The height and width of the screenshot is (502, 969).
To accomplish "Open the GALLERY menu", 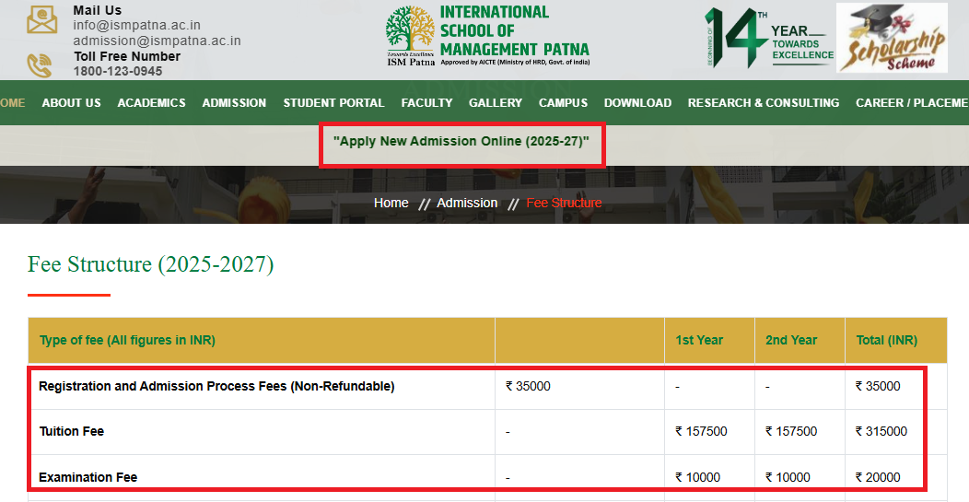I will [x=495, y=102].
